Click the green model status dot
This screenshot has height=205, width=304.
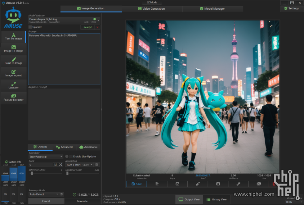[x=95, y=19]
